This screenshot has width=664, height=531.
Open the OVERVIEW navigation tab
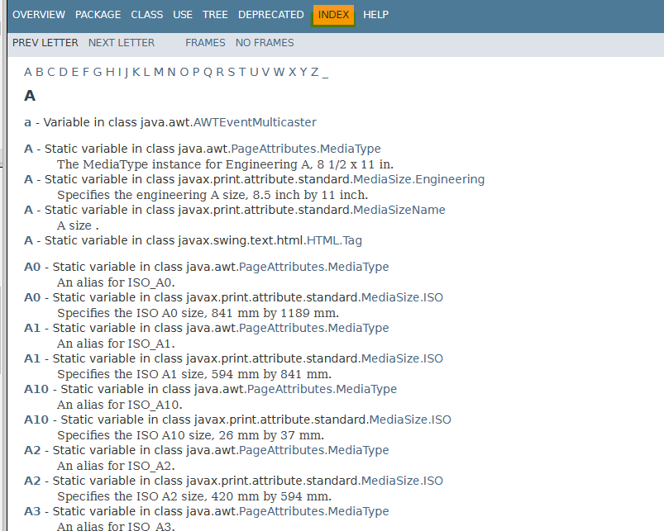39,15
